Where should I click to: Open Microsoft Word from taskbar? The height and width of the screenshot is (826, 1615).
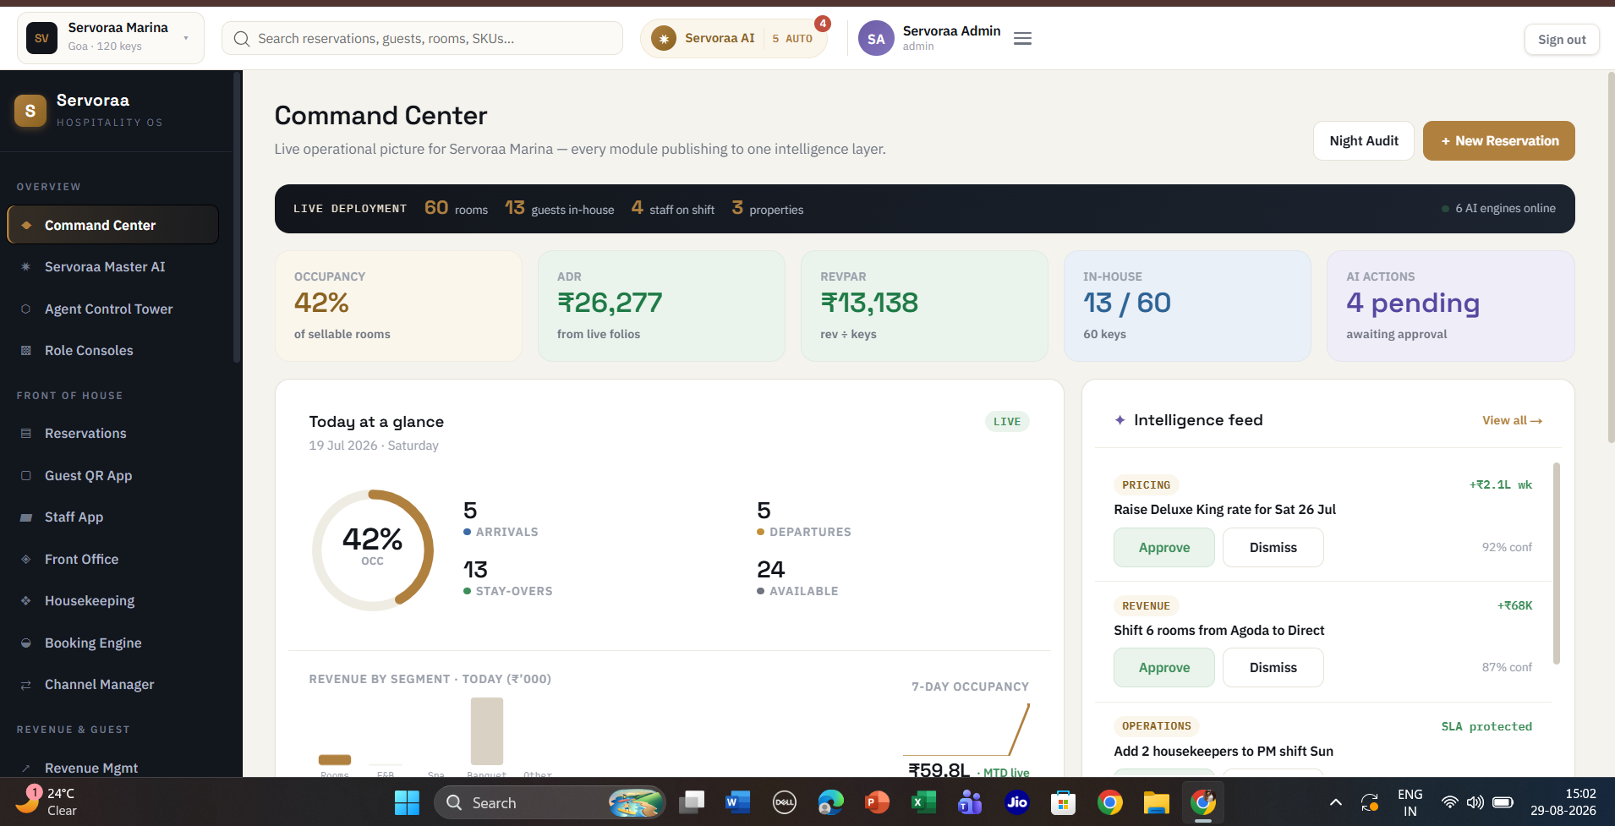coord(737,802)
